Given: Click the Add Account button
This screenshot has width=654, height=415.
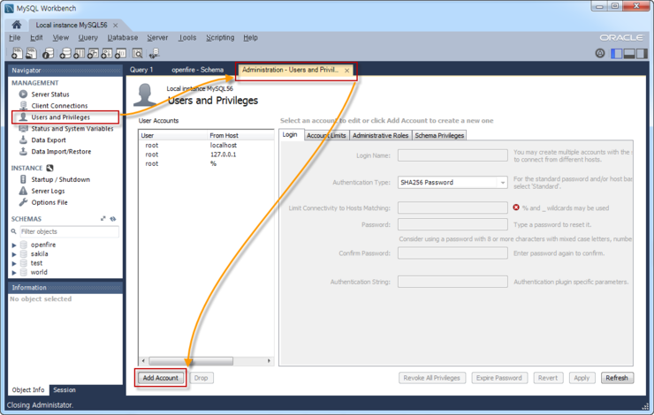Looking at the screenshot, I should 161,378.
